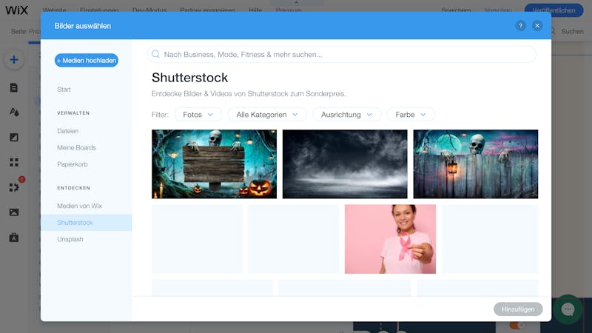Click the Hinzufügen button
Screen dimensions: 592x333
pos(518,309)
